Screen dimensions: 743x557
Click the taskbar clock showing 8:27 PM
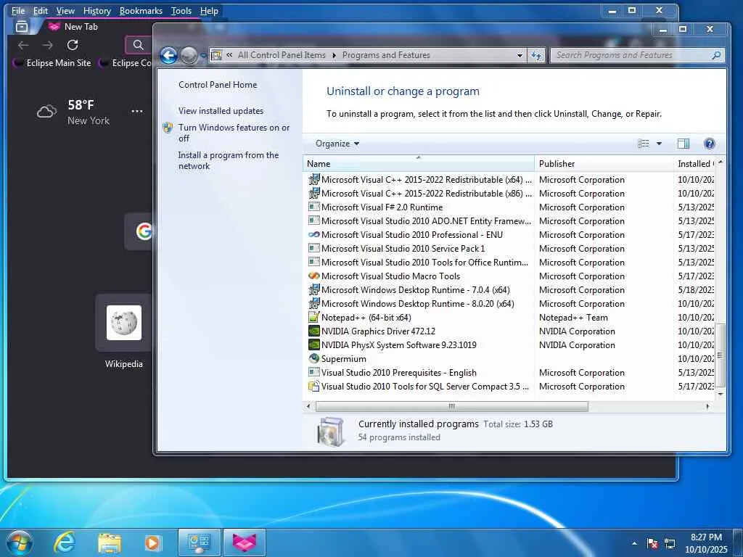click(706, 543)
